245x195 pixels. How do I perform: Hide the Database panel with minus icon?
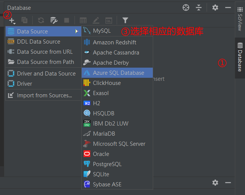pyautogui.click(x=228, y=8)
